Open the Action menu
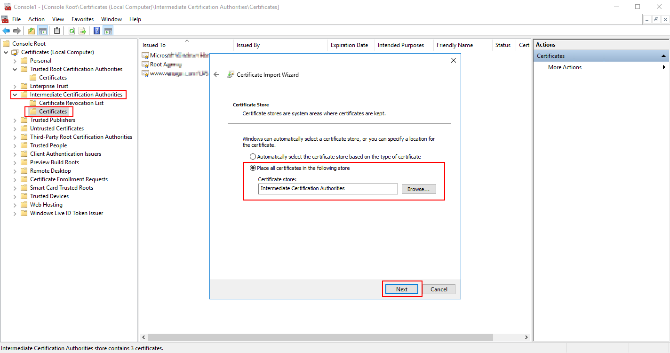Image resolution: width=670 pixels, height=353 pixels. tap(36, 19)
